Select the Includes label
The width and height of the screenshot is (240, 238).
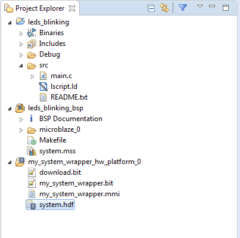click(x=52, y=44)
